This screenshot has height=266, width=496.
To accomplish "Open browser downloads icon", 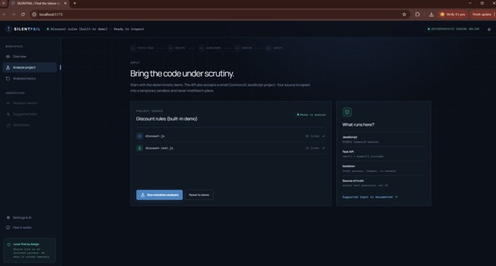I will [431, 14].
